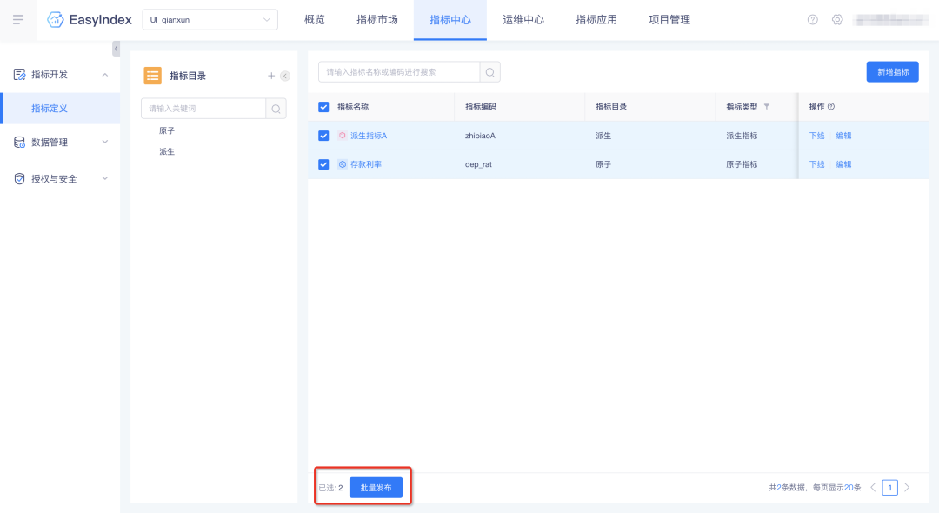939x513 pixels.
Task: Uncheck the 存款利率 row checkbox
Action: pyautogui.click(x=323, y=164)
